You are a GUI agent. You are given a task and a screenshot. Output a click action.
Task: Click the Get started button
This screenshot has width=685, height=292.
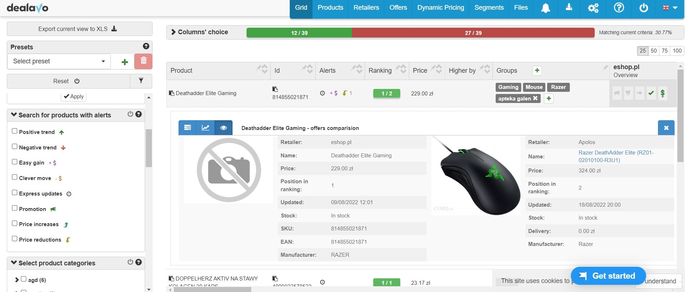608,276
